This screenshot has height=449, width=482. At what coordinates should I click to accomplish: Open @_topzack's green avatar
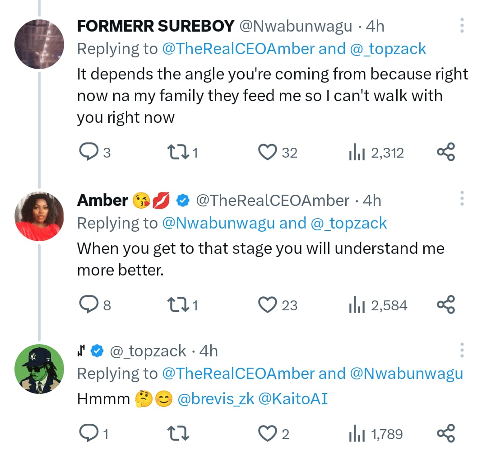(38, 368)
